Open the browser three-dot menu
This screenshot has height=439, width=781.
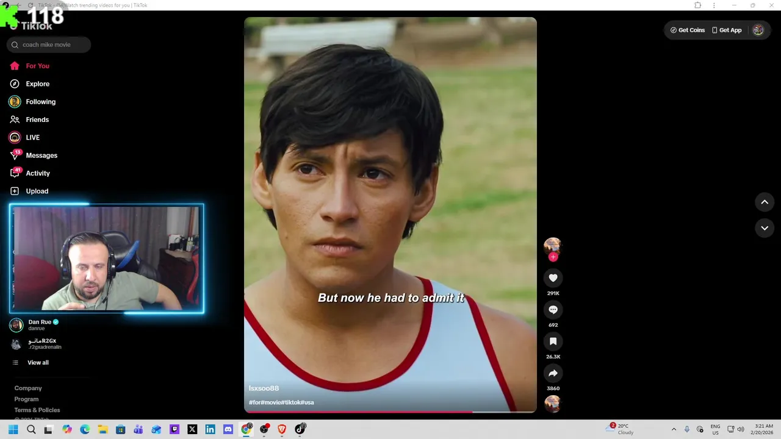pyautogui.click(x=714, y=5)
